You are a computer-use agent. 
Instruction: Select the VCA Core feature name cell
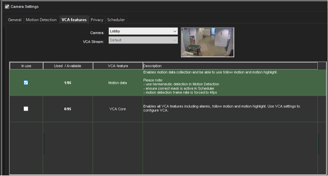(118, 109)
